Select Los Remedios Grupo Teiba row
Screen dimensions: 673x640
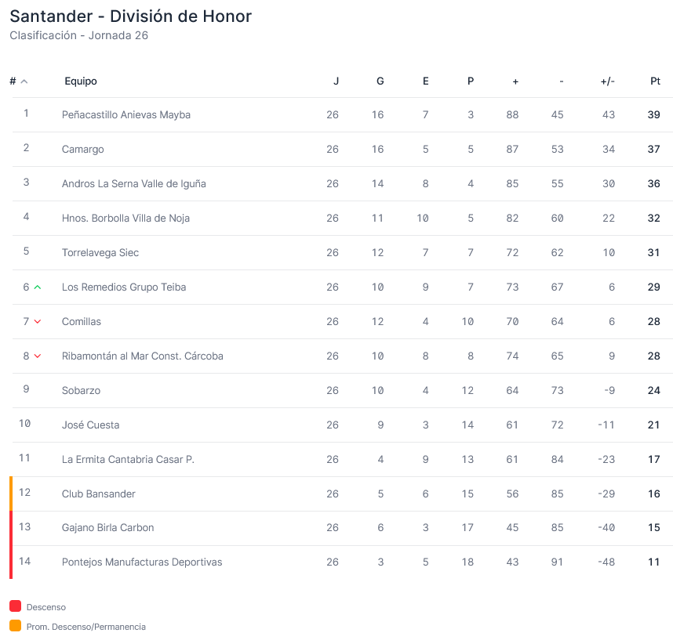coord(343,287)
